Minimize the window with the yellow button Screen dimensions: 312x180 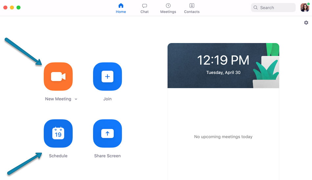(x=12, y=8)
